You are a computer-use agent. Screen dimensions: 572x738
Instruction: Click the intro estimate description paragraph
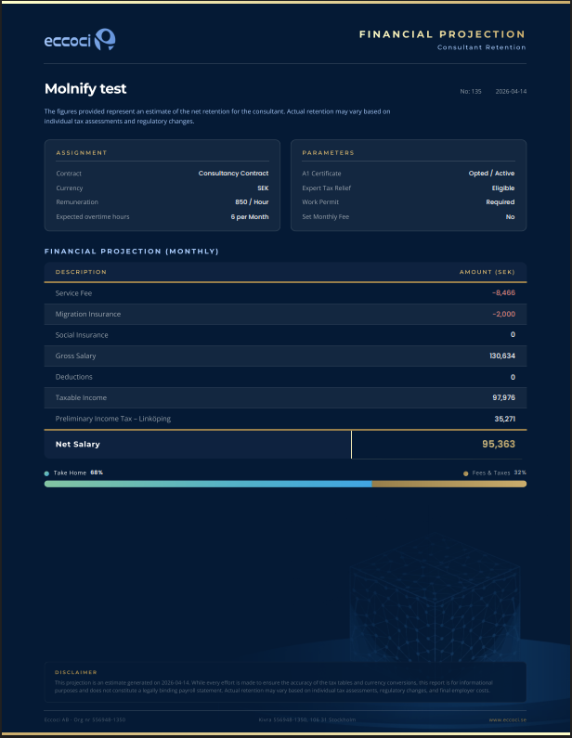[x=217, y=116]
